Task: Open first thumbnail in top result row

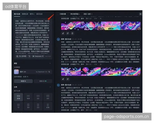Action: tap(71, 26)
